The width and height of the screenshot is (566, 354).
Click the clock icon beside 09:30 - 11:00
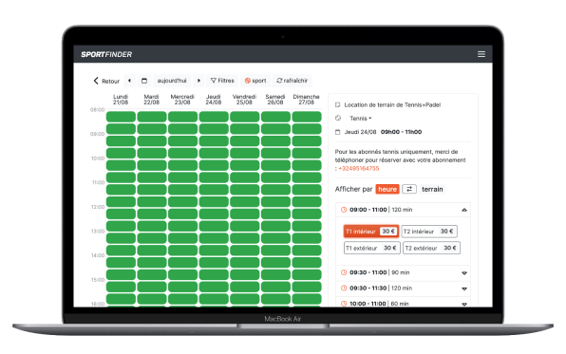tap(344, 272)
